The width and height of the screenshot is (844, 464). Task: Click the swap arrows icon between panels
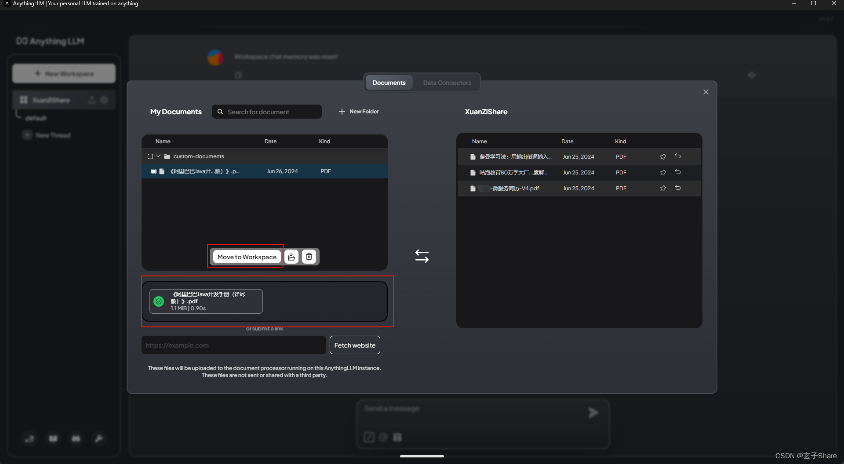tap(422, 256)
